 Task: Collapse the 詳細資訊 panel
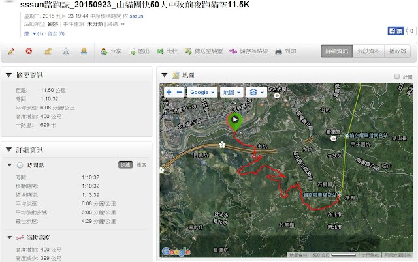pyautogui.click(x=8, y=149)
